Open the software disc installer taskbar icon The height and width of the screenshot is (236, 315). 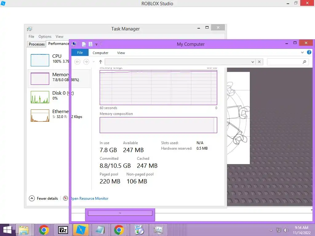pyautogui.click(x=139, y=230)
